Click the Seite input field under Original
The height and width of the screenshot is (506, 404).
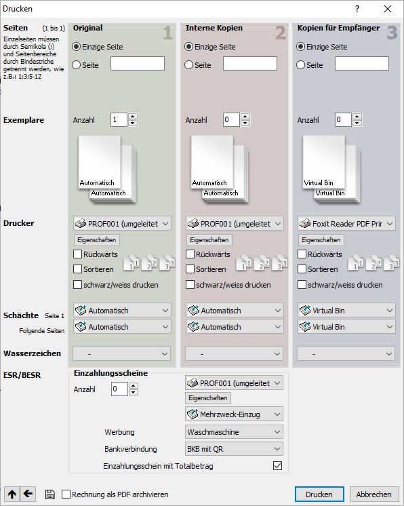pyautogui.click(x=138, y=64)
